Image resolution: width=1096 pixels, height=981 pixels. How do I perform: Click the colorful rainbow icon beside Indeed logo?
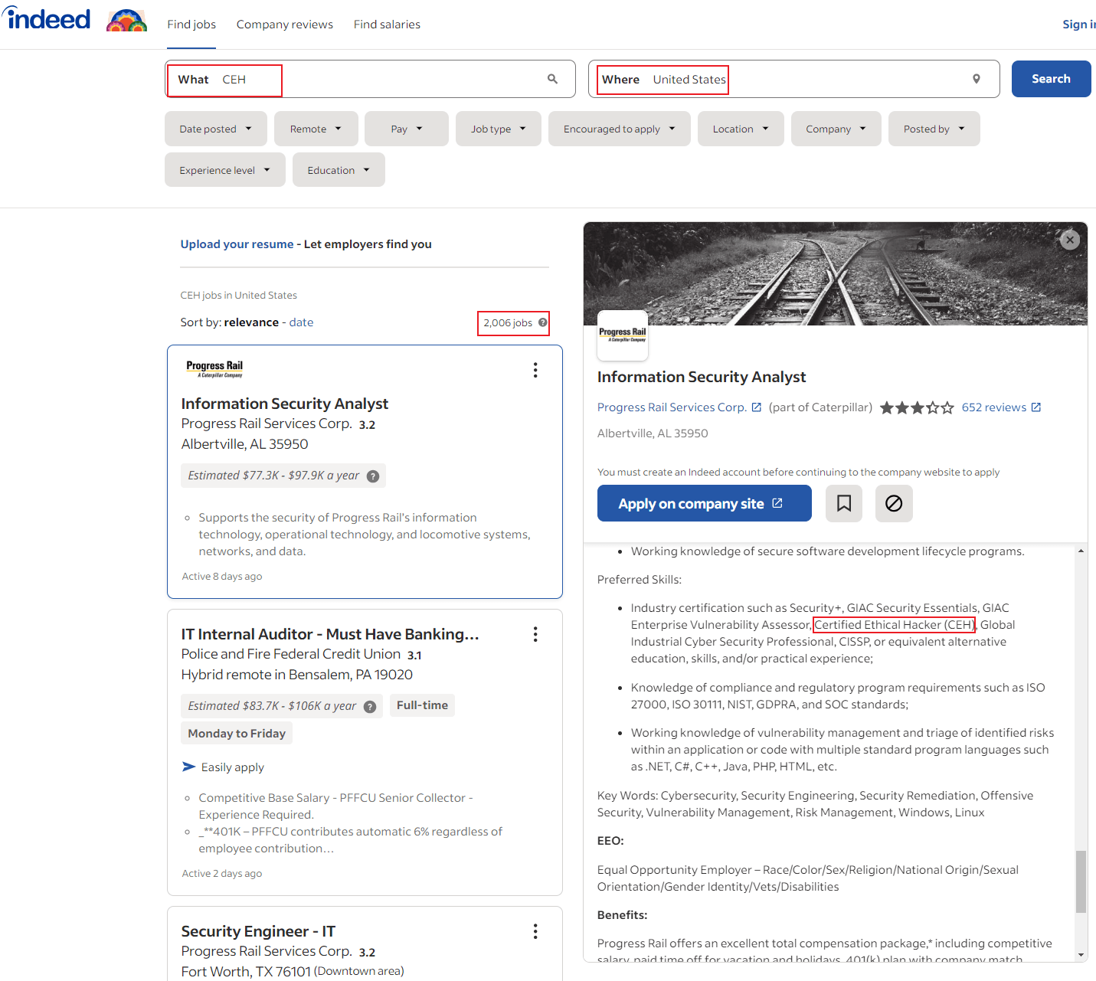click(126, 21)
